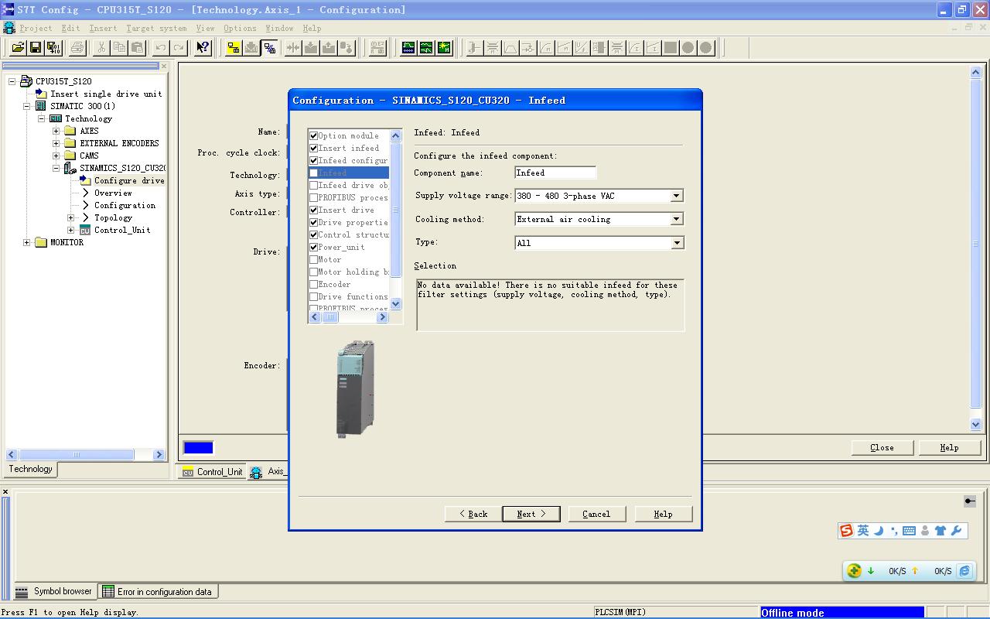The height and width of the screenshot is (619, 990).
Task: Click the yellow Connect to target icon
Action: coord(234,48)
